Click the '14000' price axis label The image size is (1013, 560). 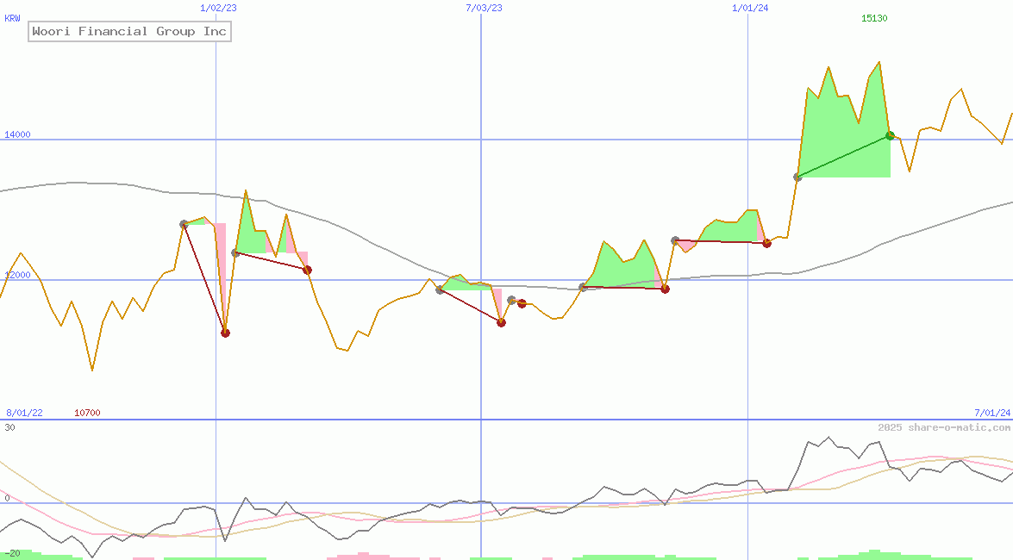[17, 134]
